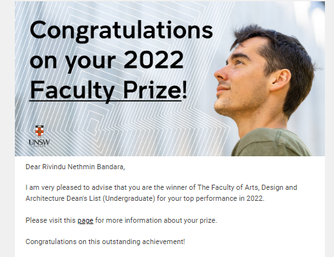The width and height of the screenshot is (334, 257).
Task: Click the "2022" in the banner headline
Action: point(153,59)
